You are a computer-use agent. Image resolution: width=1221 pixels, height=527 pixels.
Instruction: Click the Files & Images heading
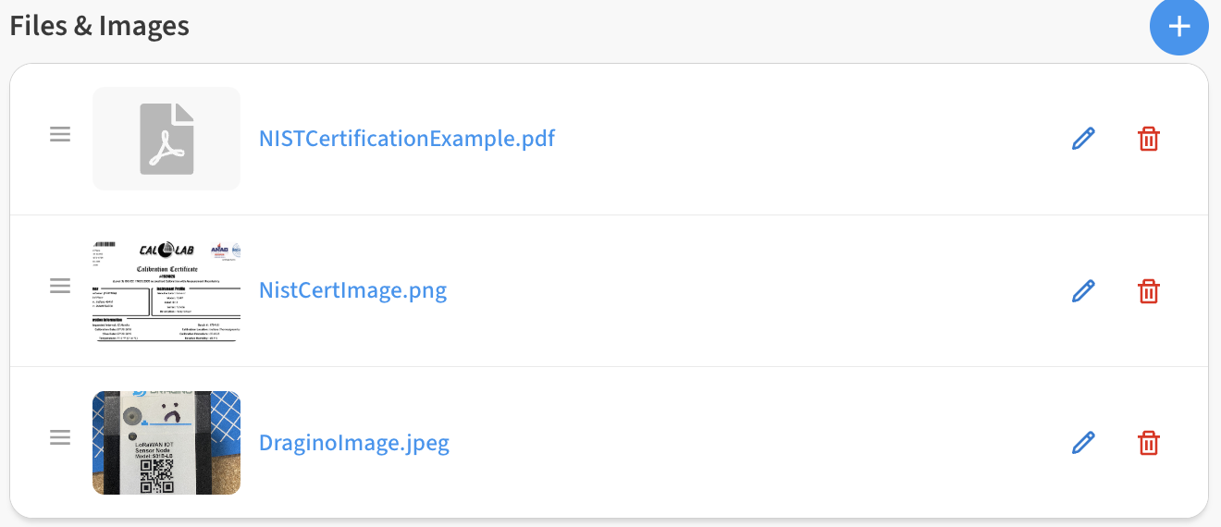tap(100, 26)
